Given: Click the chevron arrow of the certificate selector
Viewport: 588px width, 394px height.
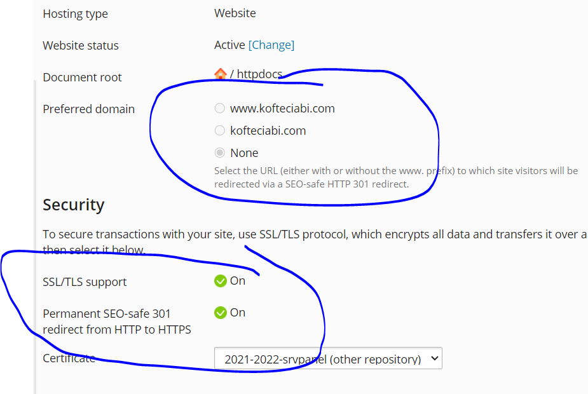Looking at the screenshot, I should [x=435, y=358].
